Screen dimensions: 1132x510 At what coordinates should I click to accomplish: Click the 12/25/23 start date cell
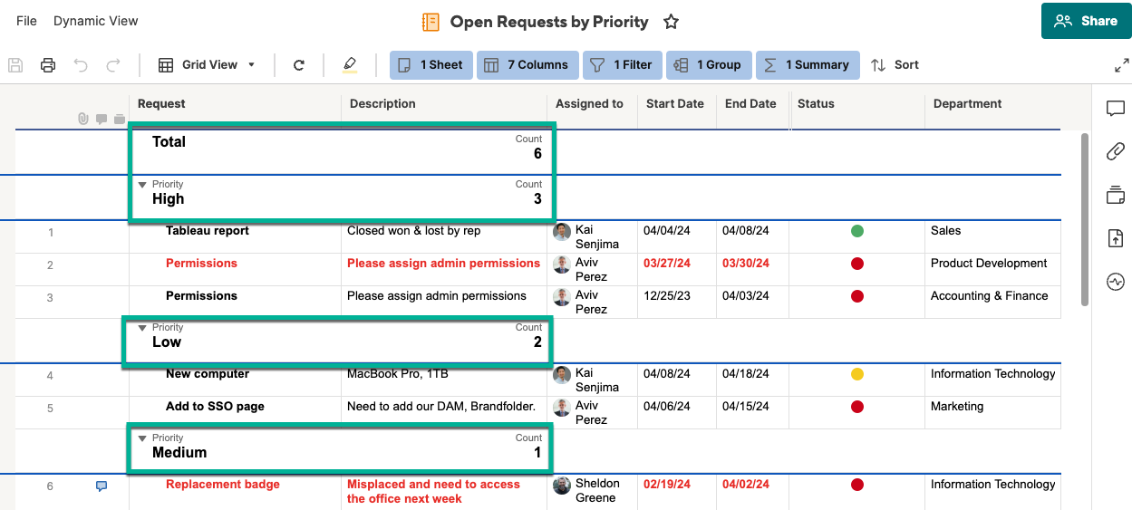pyautogui.click(x=677, y=303)
